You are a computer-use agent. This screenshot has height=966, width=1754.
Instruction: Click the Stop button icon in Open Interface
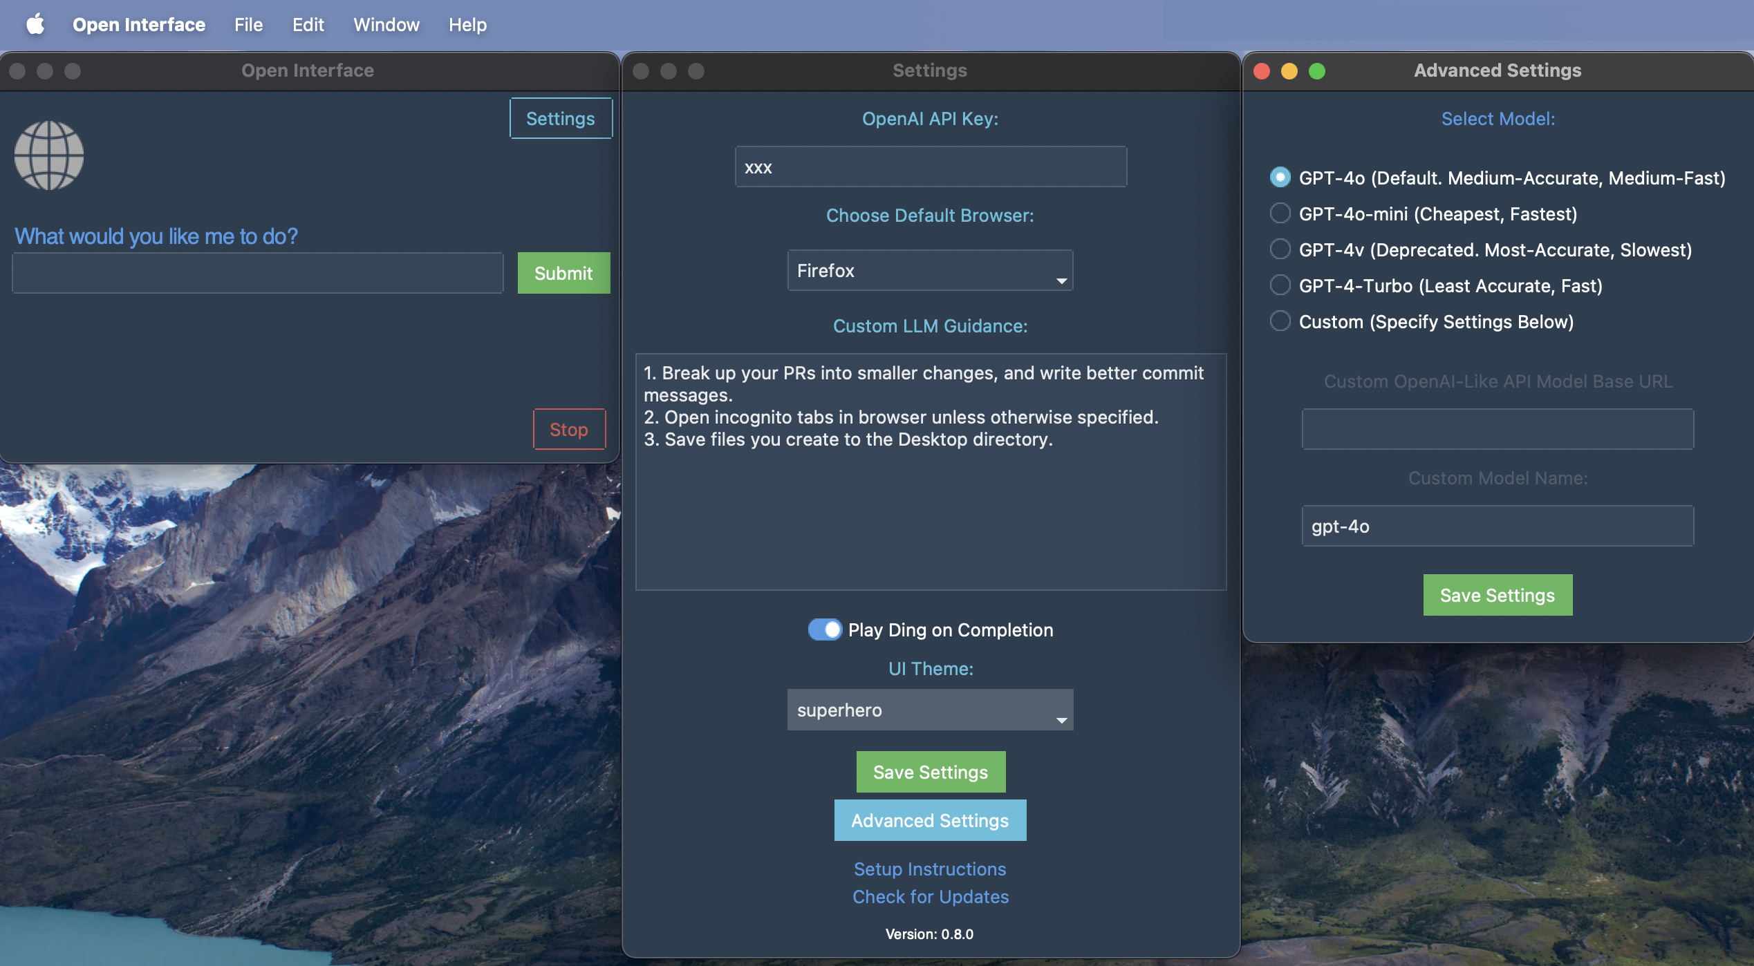click(x=569, y=428)
